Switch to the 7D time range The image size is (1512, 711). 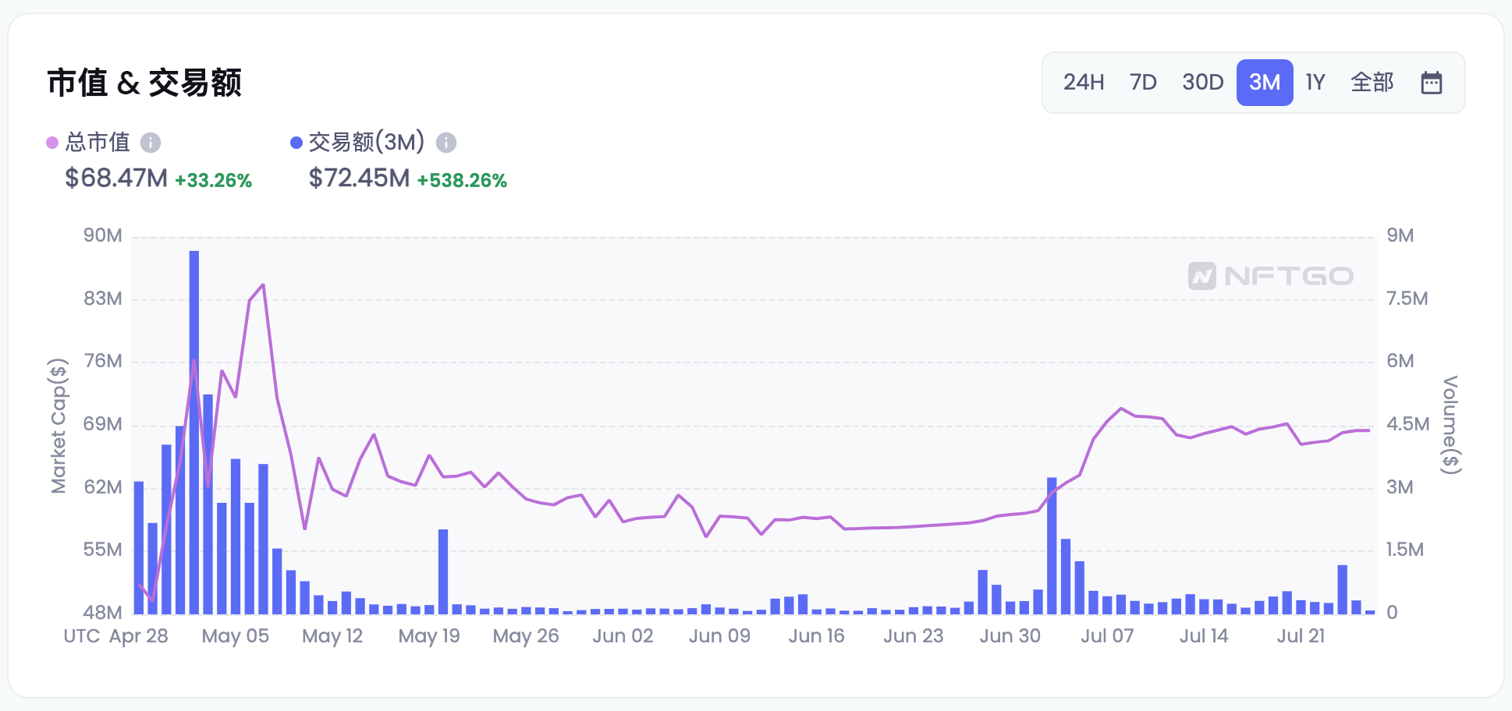tap(1143, 83)
